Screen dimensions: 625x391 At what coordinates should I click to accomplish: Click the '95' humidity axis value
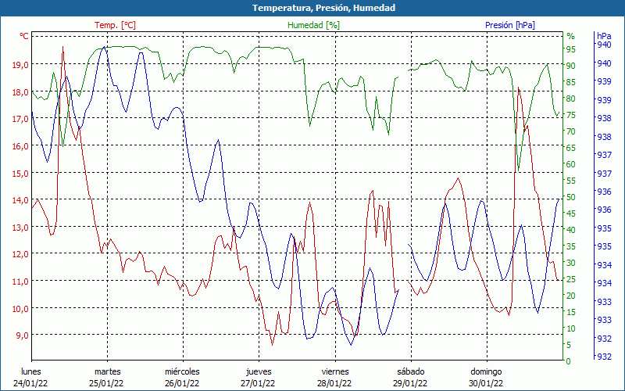tap(571, 49)
